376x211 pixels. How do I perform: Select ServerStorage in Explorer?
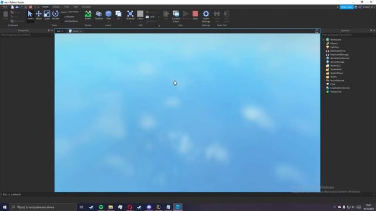pyautogui.click(x=337, y=62)
